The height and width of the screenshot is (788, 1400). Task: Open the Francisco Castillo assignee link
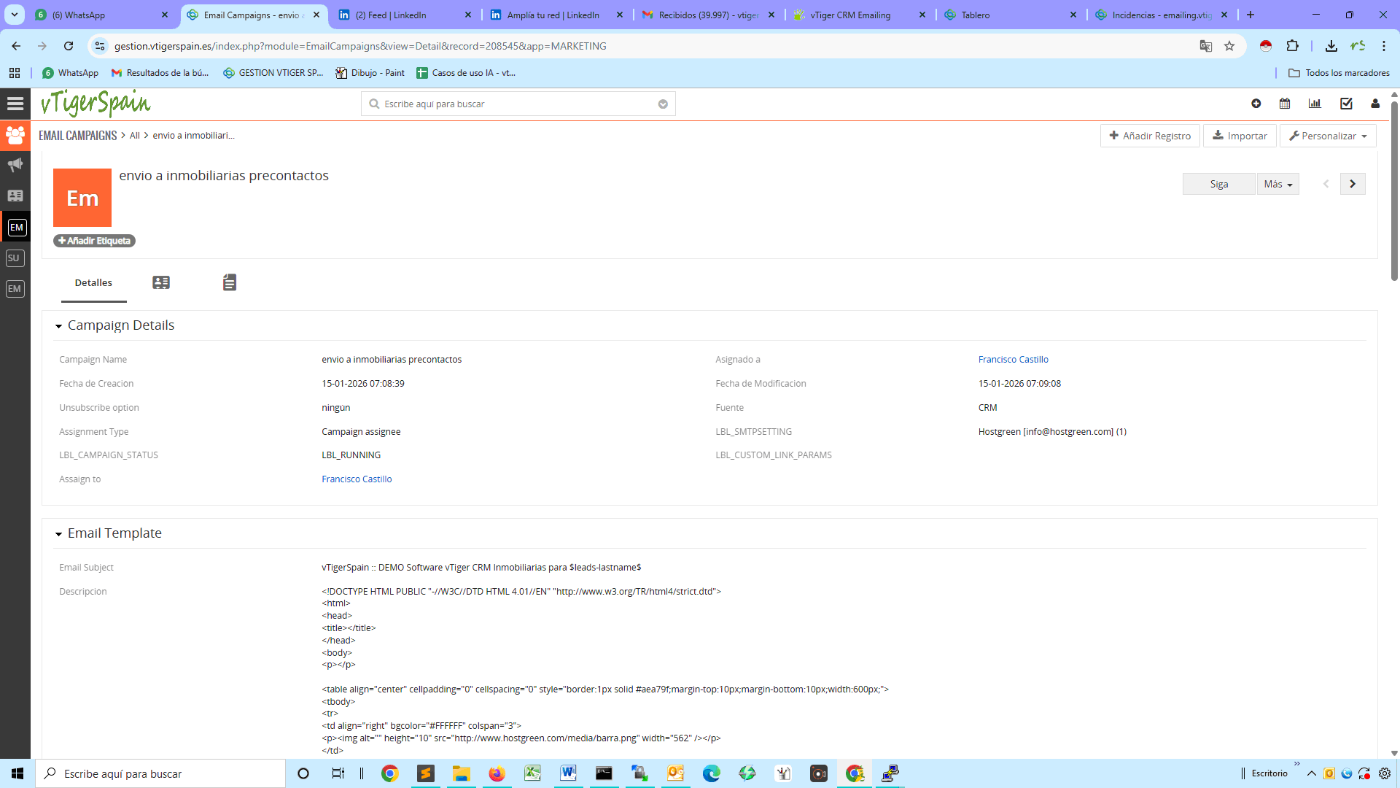coord(1013,359)
